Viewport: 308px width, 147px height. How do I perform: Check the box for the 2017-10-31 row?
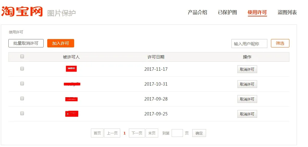(x=22, y=83)
